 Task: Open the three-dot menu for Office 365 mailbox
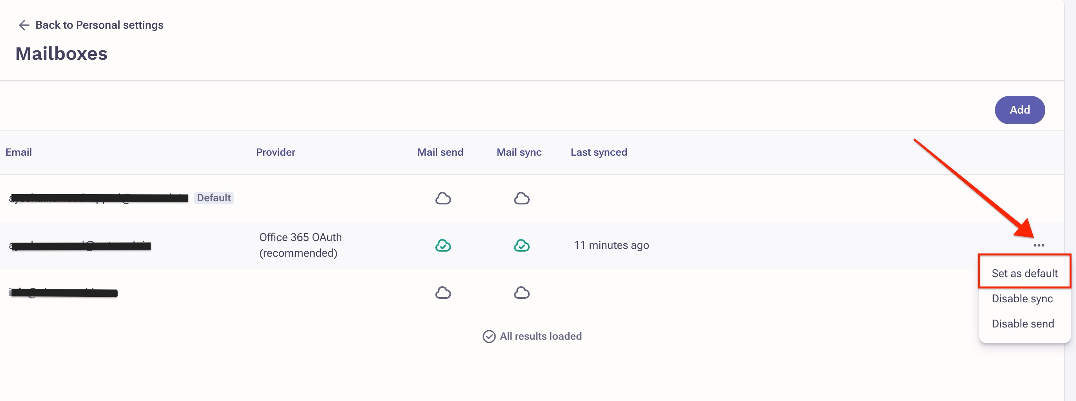coord(1039,245)
